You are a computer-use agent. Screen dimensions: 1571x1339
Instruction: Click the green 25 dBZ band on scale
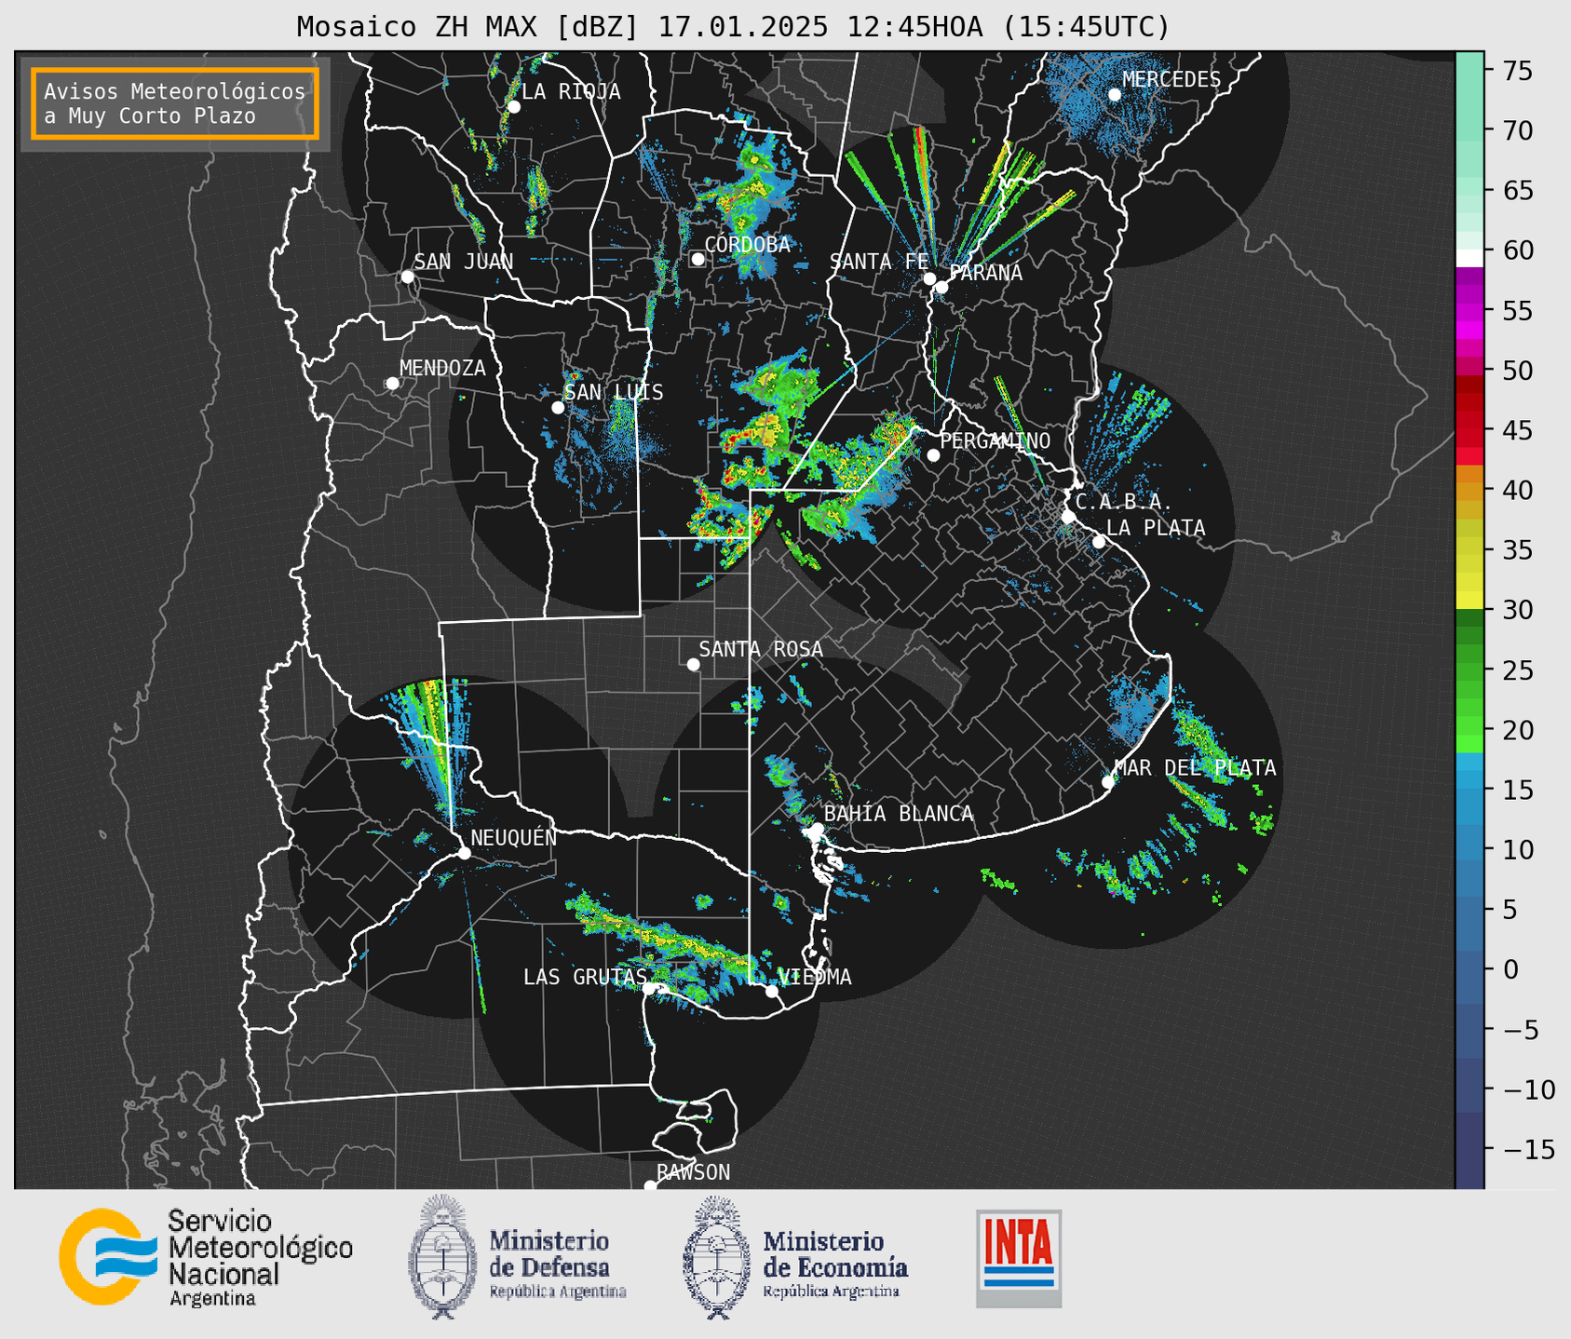pyautogui.click(x=1469, y=670)
